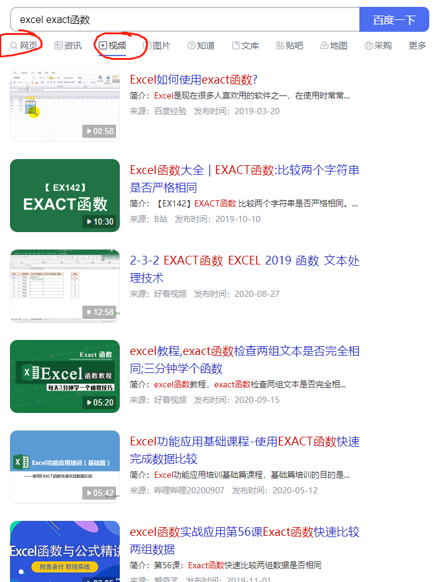Open the 知道 tab

coord(201,46)
